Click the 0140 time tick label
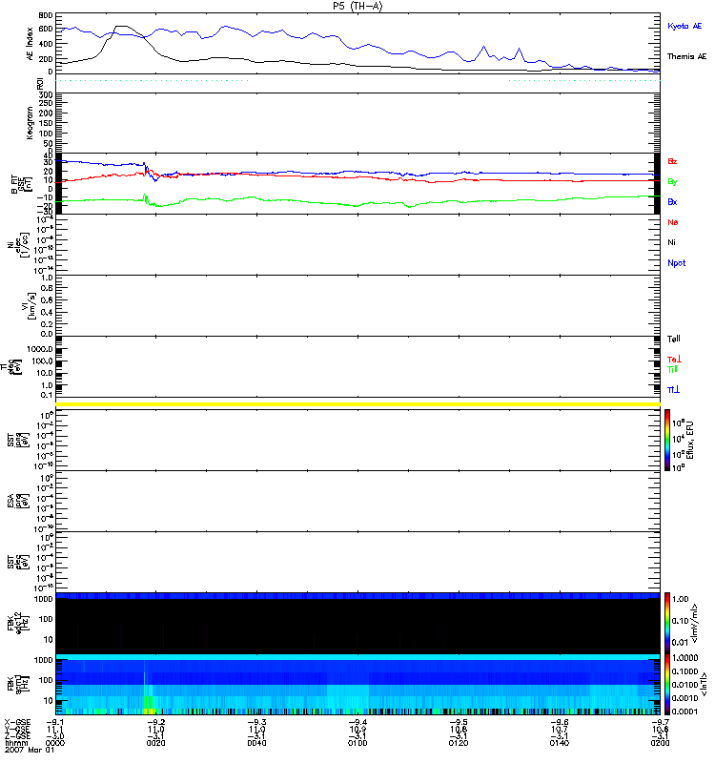Image resolution: width=715 pixels, height=763 pixels. tap(559, 743)
